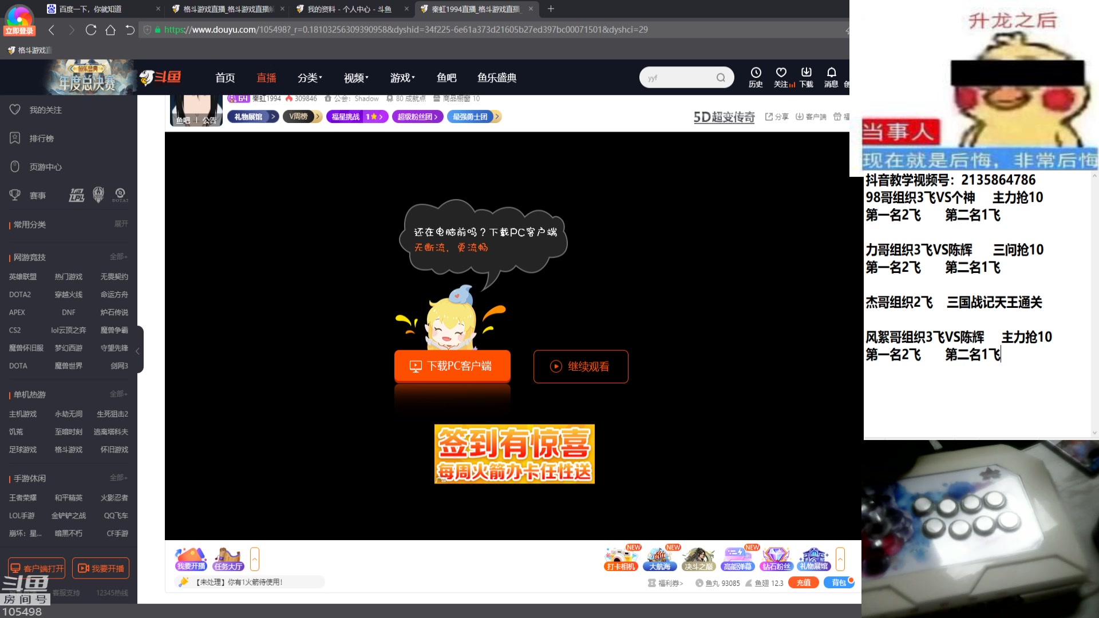The width and height of the screenshot is (1099, 618).
Task: Open the 关注 heart icon
Action: pyautogui.click(x=781, y=77)
